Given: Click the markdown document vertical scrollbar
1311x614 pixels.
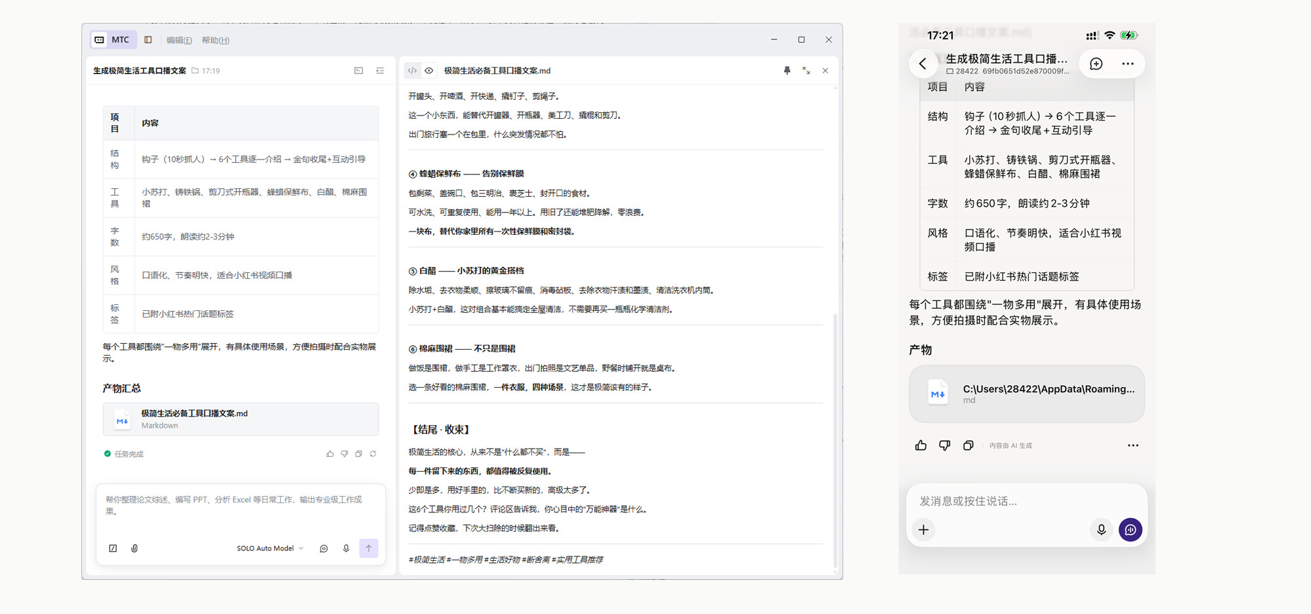Looking at the screenshot, I should pyautogui.click(x=835, y=440).
